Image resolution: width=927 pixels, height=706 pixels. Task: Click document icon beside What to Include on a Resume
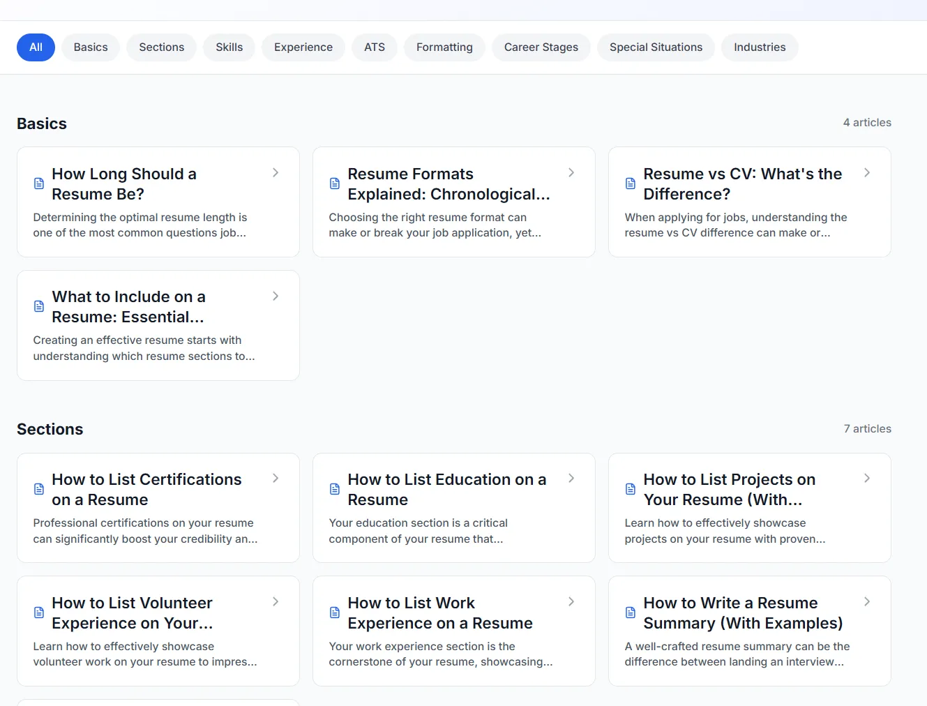(x=39, y=306)
